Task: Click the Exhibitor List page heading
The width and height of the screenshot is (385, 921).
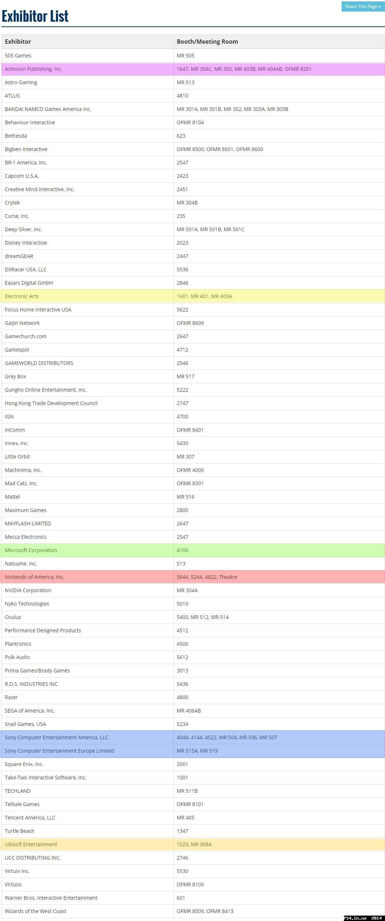Action: [35, 16]
